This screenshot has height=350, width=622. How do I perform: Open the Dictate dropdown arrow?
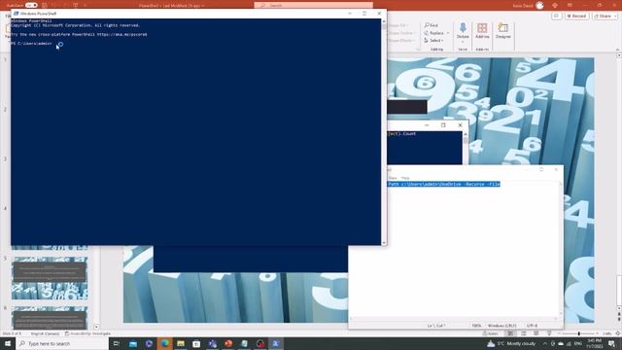click(x=463, y=42)
